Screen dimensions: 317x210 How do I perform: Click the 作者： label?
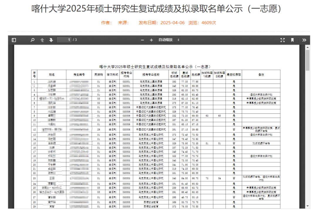click(106, 23)
